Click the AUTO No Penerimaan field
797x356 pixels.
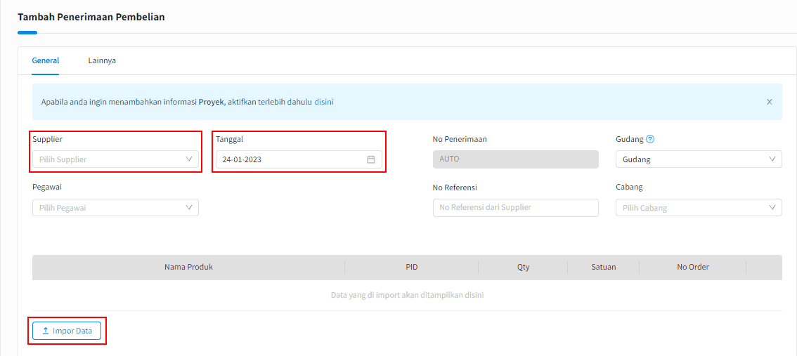point(515,159)
